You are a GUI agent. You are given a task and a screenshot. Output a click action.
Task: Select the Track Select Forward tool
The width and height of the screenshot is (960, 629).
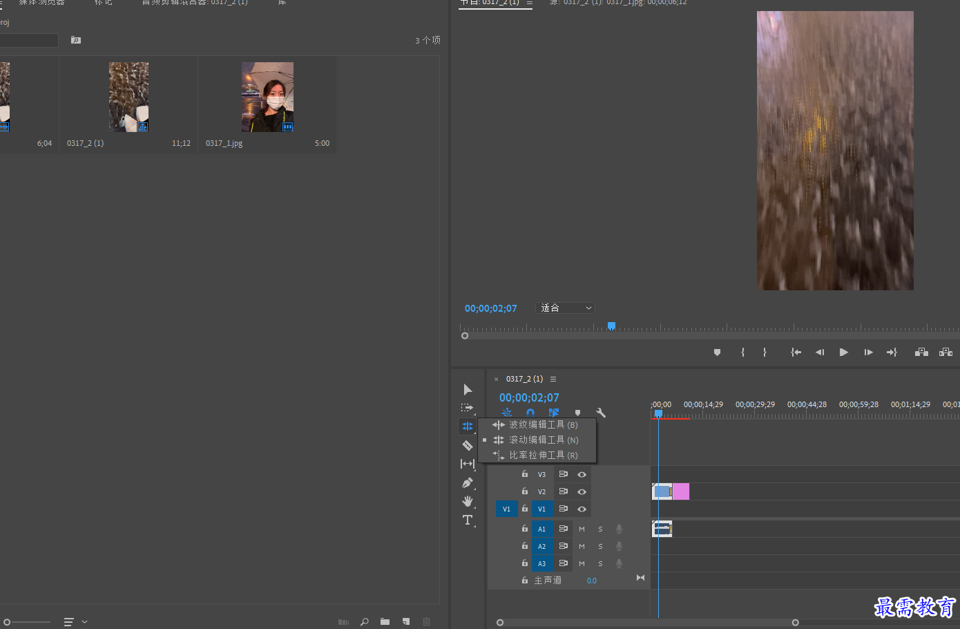click(x=468, y=408)
